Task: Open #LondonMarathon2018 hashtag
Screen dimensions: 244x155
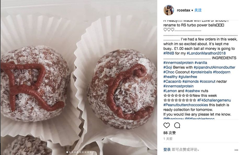Action: click(x=206, y=53)
